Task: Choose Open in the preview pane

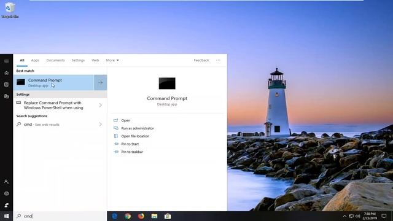Action: (125, 120)
